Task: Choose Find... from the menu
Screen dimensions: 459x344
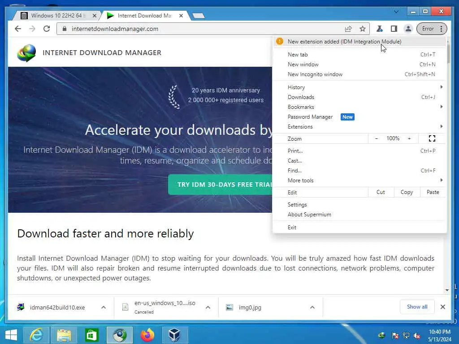Action: pos(359,171)
